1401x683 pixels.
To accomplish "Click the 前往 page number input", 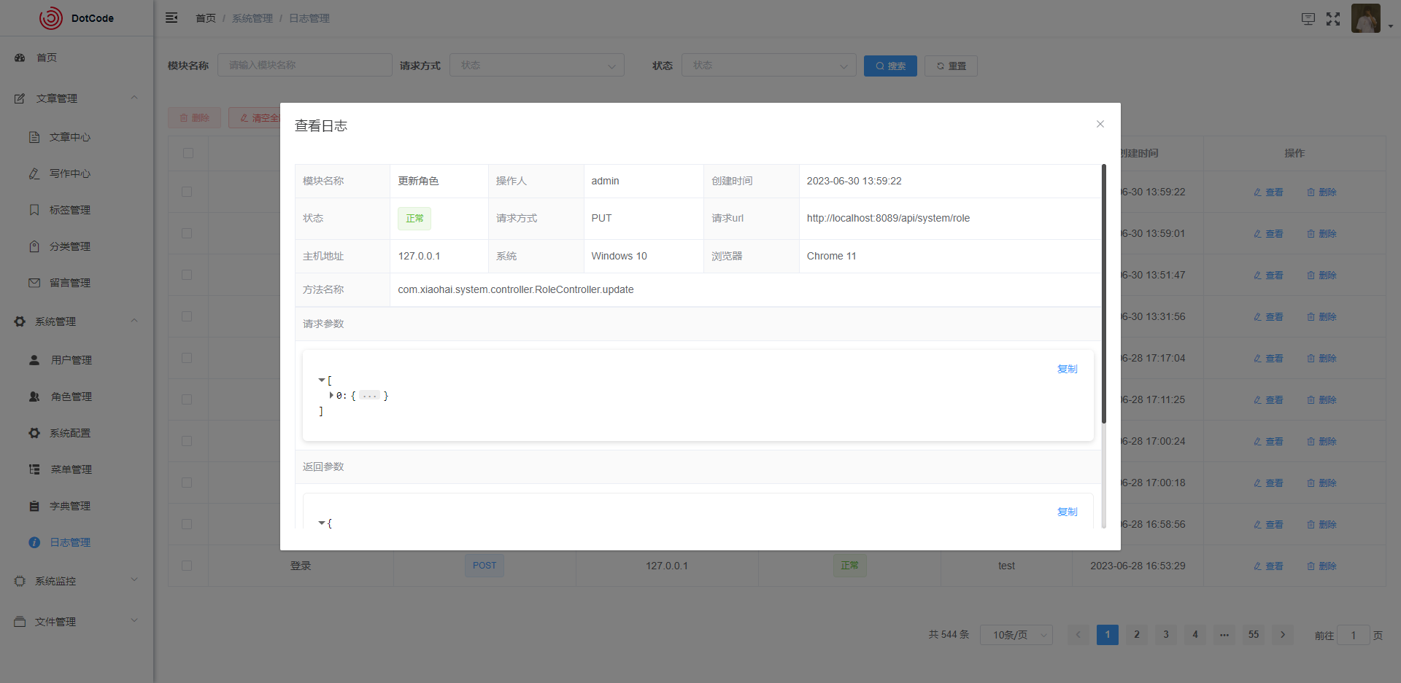I will [x=1354, y=635].
